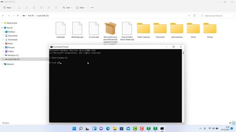The image size is (236, 132).
Task: Go forward with the Forward arrow
Action: point(9,15)
